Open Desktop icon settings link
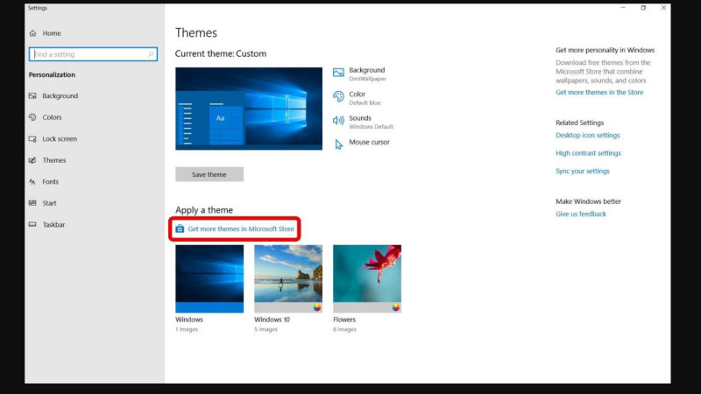 [587, 136]
